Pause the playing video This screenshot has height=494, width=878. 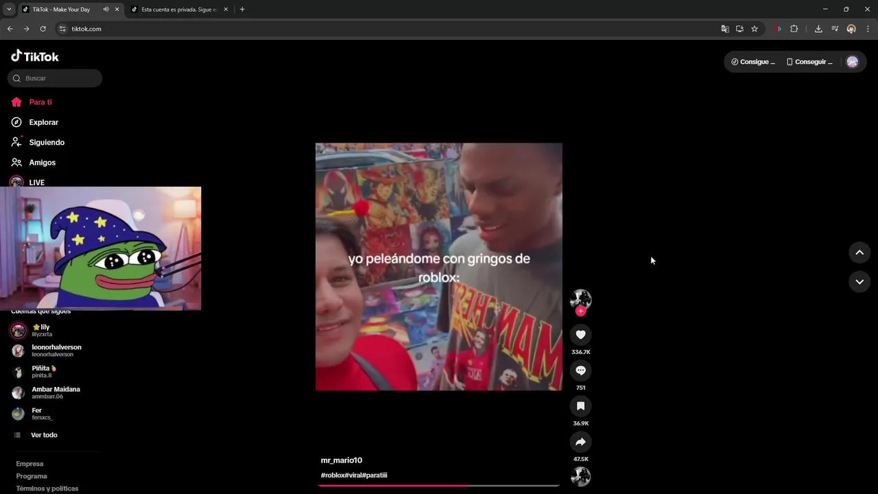439,267
